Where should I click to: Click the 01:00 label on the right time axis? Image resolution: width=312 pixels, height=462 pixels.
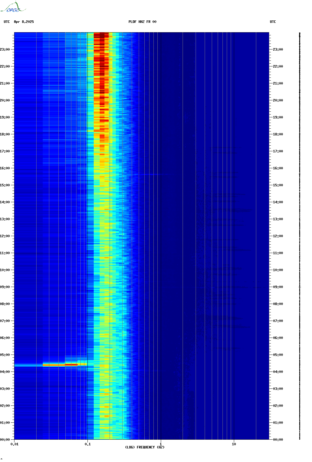point(278,423)
